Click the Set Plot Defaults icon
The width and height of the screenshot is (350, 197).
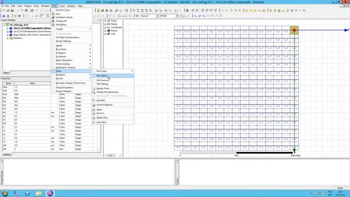coord(94,105)
